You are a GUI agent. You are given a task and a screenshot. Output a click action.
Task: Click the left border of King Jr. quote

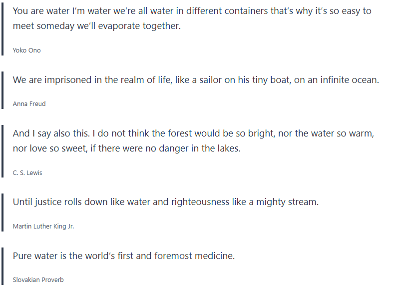pyautogui.click(x=3, y=213)
